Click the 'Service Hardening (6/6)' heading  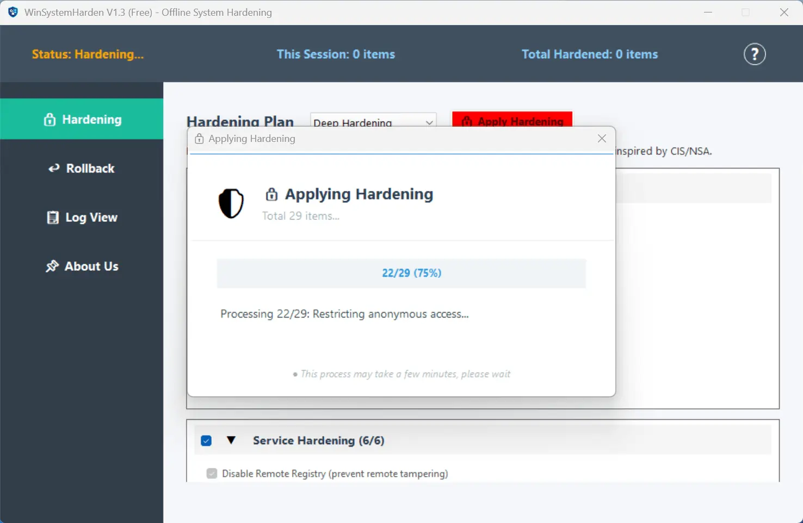[x=319, y=440]
